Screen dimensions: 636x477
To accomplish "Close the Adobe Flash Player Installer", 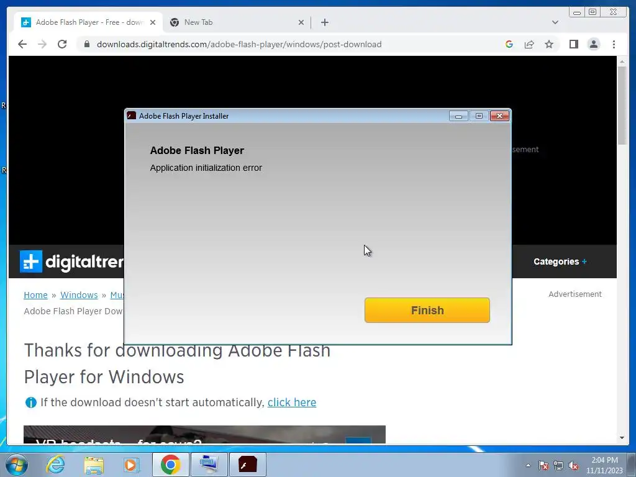I will tap(500, 116).
